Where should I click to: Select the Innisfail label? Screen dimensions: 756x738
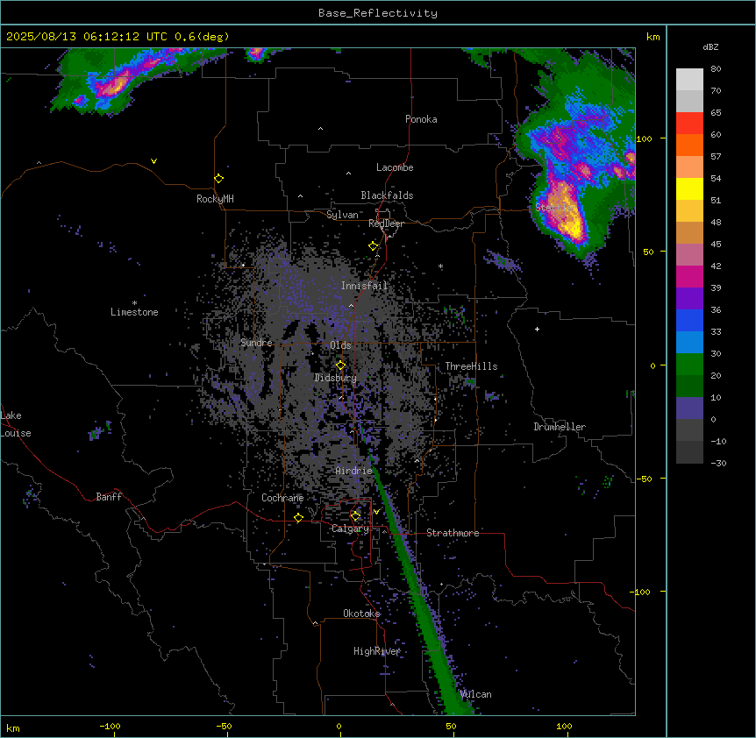pos(365,286)
